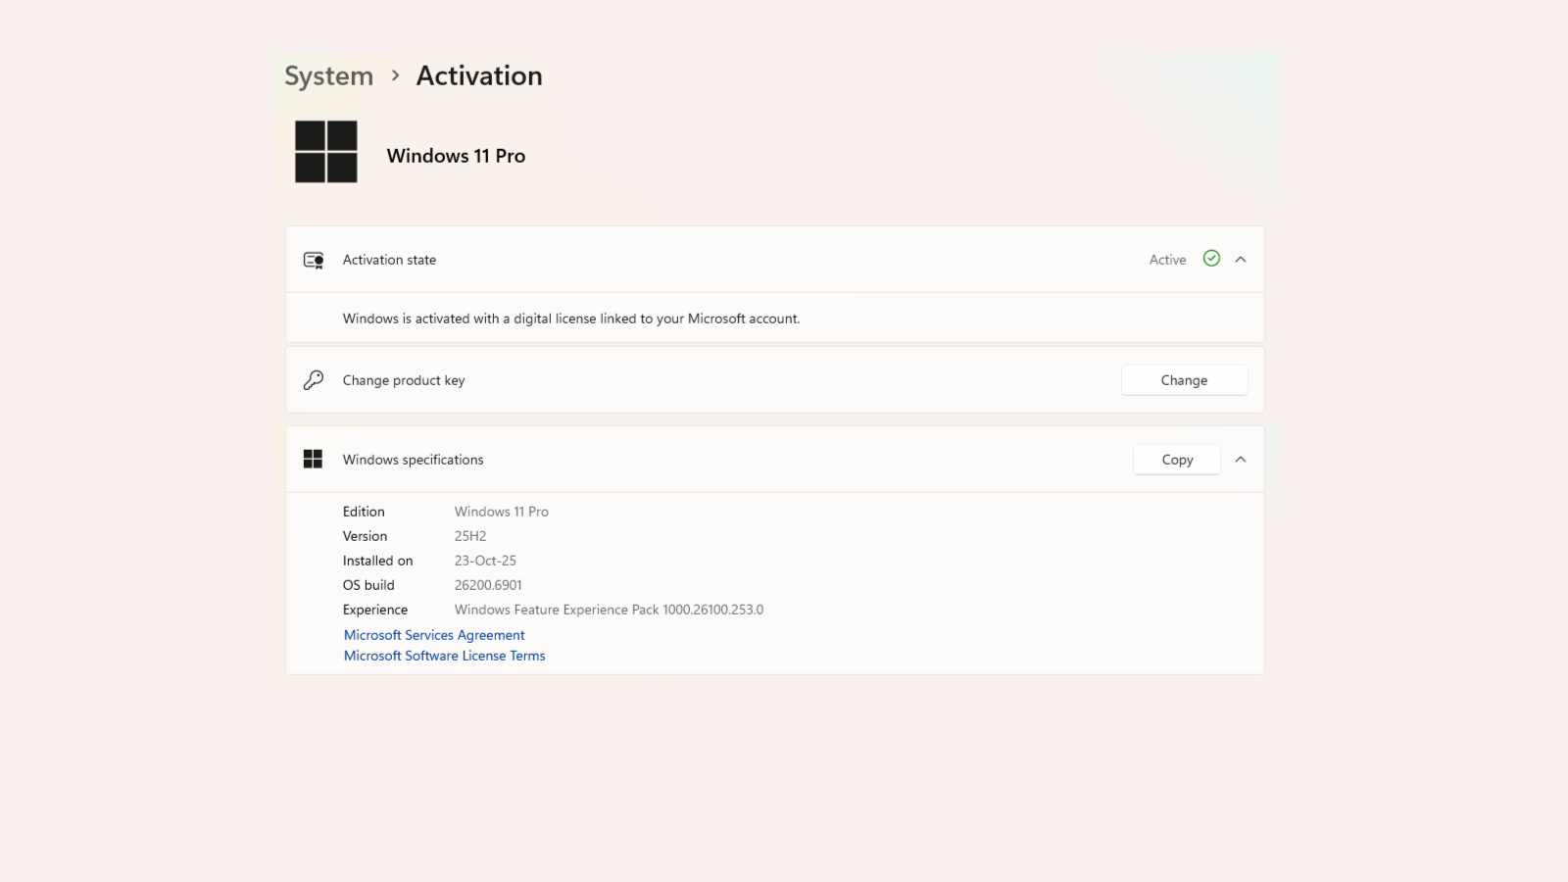1568x882 pixels.
Task: Go back to System via breadcrumb
Action: tap(328, 75)
